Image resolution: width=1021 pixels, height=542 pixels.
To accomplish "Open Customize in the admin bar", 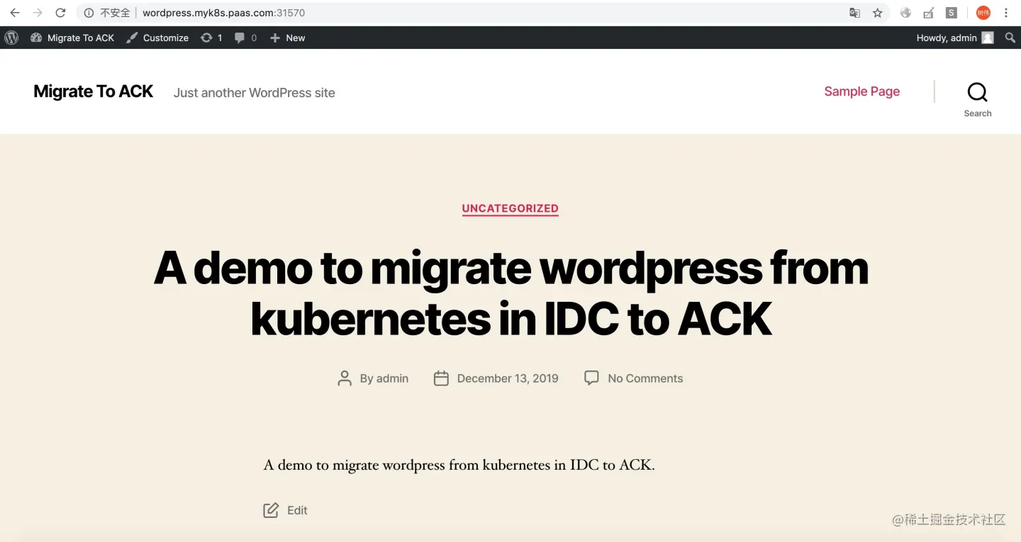I will [x=157, y=38].
